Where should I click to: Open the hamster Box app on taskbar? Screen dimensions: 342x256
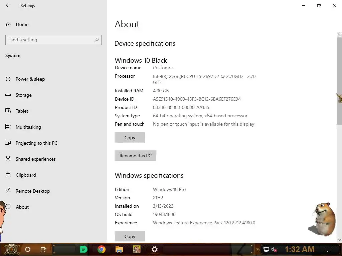click(x=137, y=249)
